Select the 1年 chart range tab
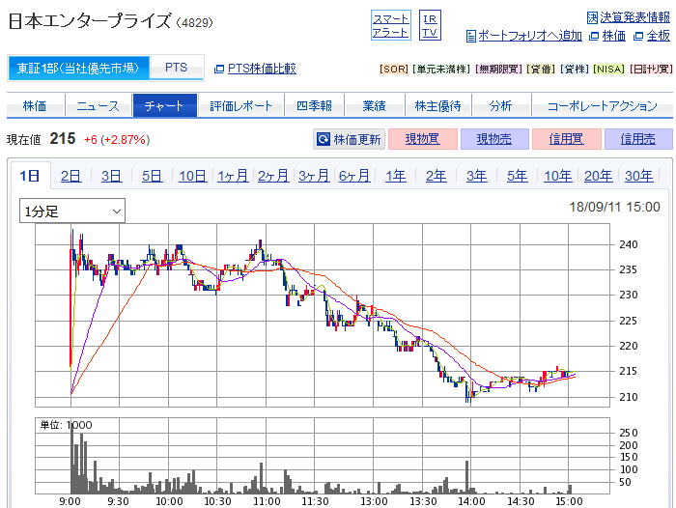This screenshot has height=508, width=676. 395,176
